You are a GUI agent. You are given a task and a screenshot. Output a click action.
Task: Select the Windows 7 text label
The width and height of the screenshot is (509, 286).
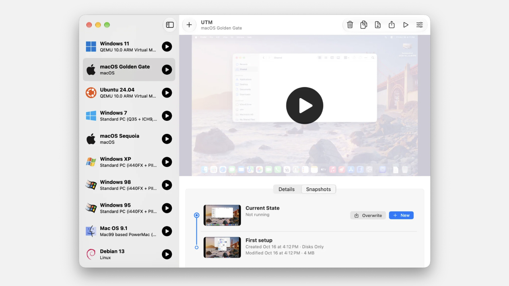pos(113,113)
